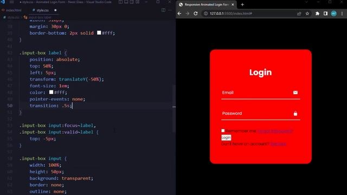Open the white color swatch on border-bottom
Screen dimensions: 347x195
click(99, 32)
